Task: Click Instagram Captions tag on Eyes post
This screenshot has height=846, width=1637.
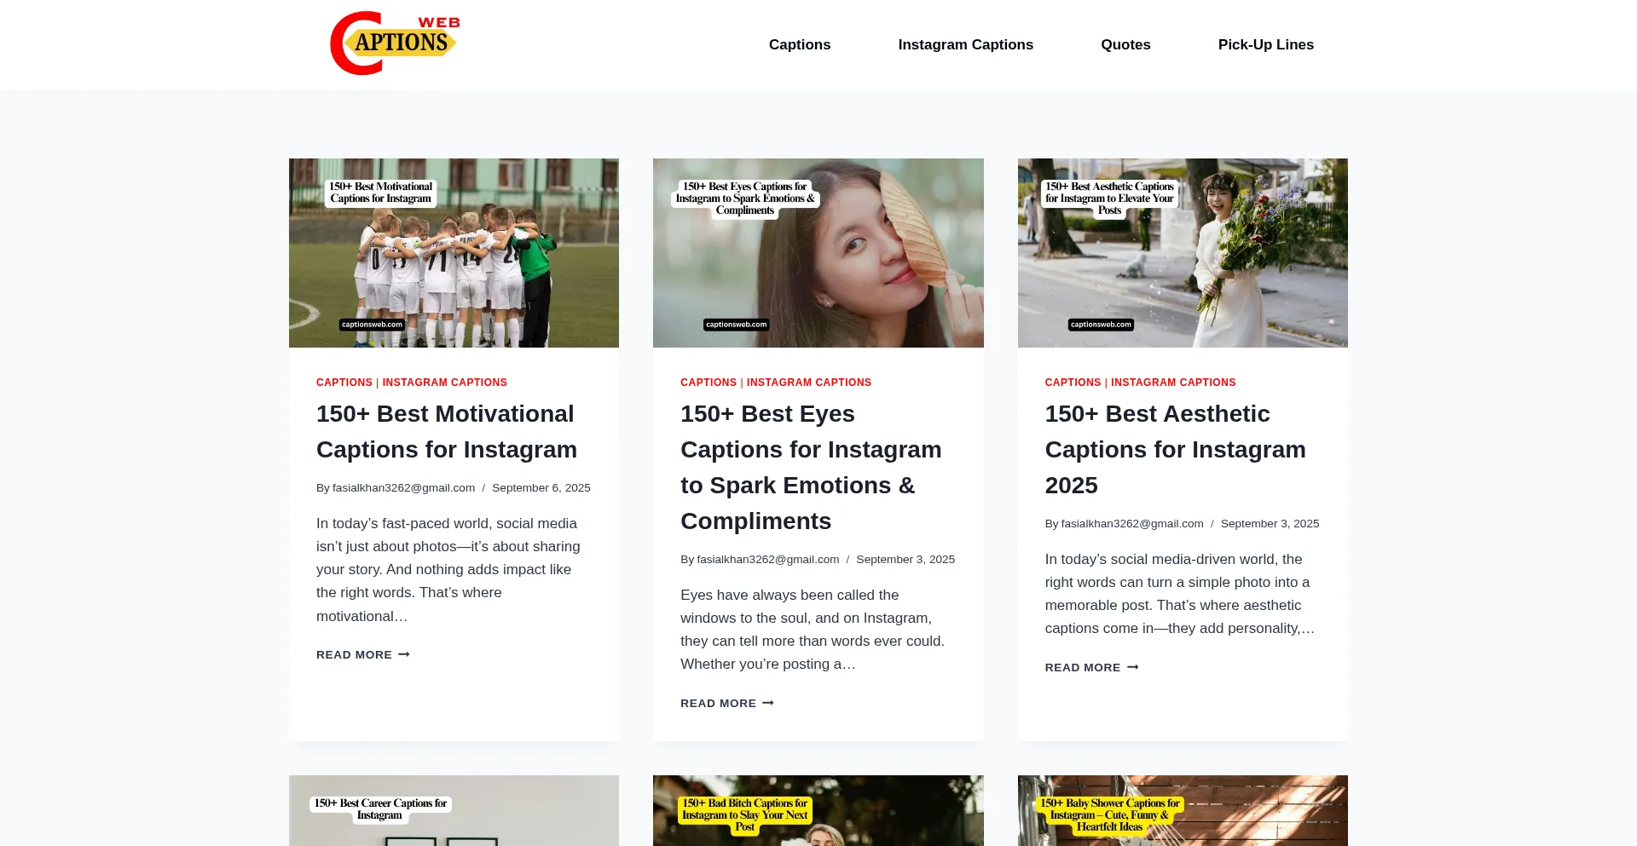Action: click(808, 383)
